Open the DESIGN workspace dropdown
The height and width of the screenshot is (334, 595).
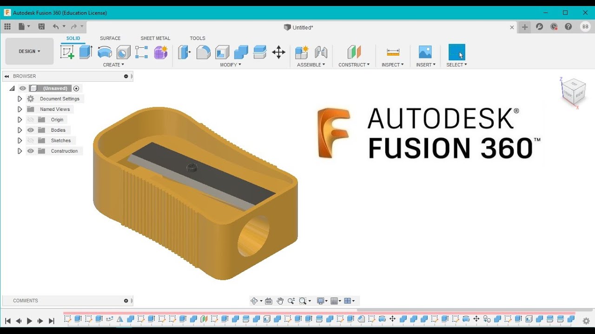click(x=29, y=51)
